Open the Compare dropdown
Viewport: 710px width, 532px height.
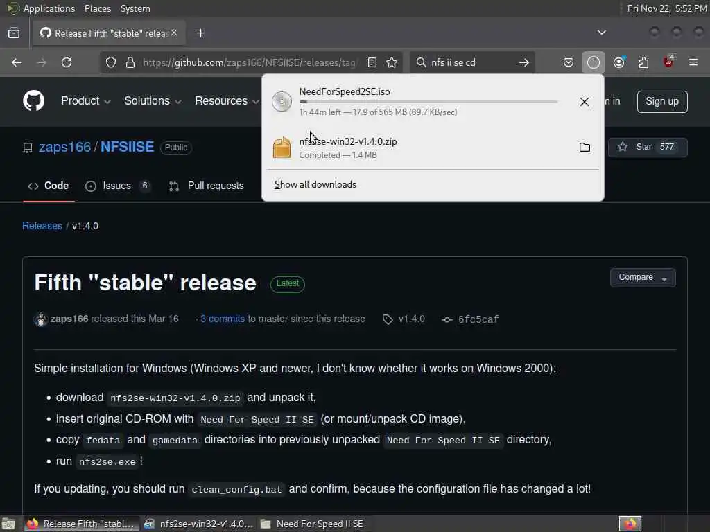pos(643,277)
